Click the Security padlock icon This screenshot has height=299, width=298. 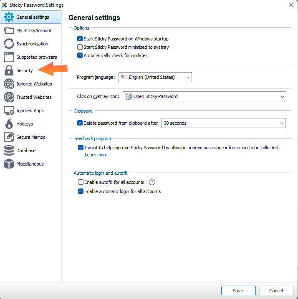point(9,70)
